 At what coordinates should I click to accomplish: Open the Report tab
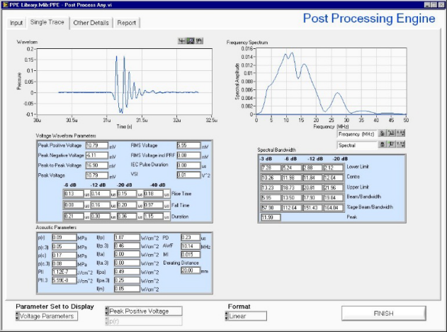click(127, 23)
